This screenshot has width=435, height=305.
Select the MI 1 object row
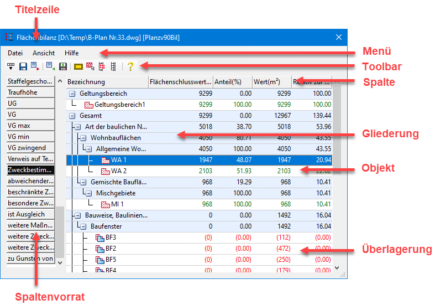[116, 204]
